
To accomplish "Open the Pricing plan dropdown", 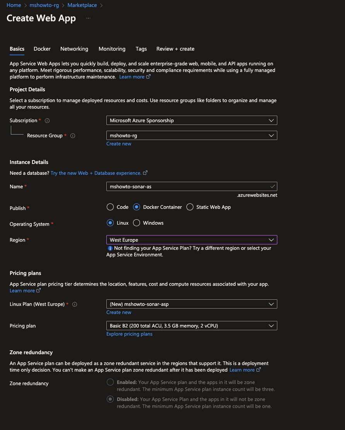I will pyautogui.click(x=192, y=326).
